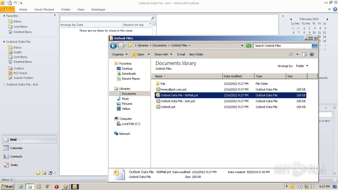Click the Notes icon in navigation pane

(x=38, y=173)
